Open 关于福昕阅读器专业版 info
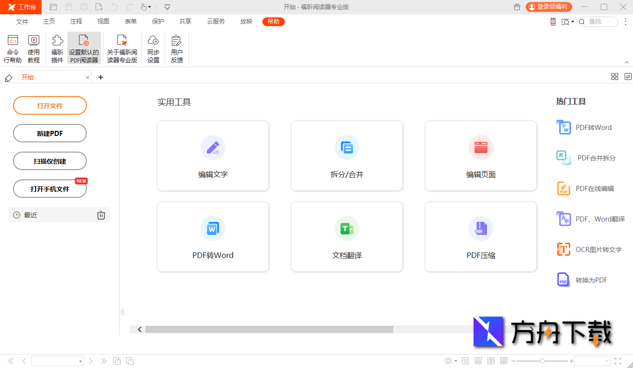This screenshot has width=633, height=368. click(x=122, y=48)
